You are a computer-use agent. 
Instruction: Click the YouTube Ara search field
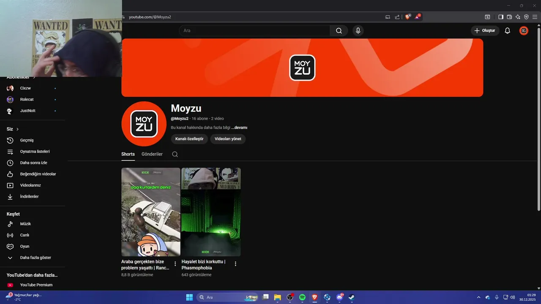[254, 31]
